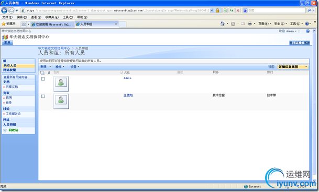Open the 详细信息视图 view selector
The image size is (319, 192).
[293, 66]
